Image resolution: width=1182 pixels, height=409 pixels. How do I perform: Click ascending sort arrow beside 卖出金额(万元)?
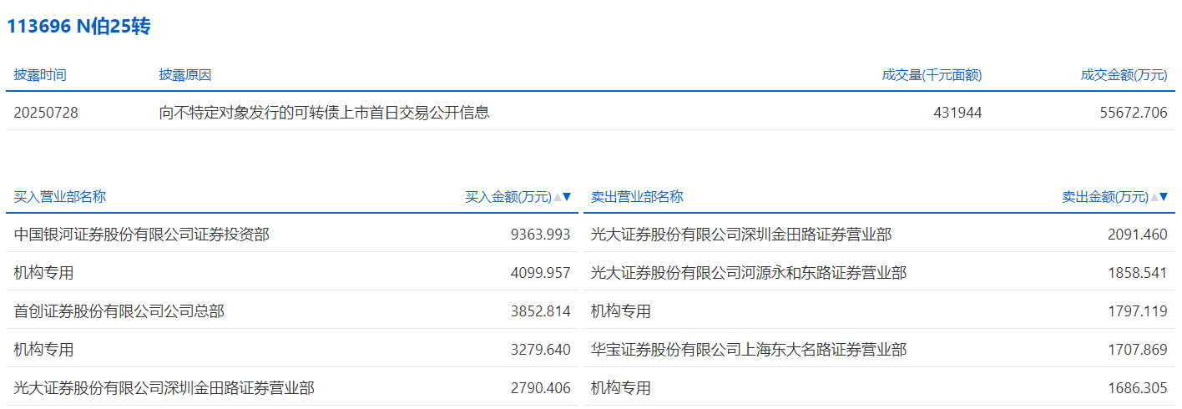(1154, 197)
